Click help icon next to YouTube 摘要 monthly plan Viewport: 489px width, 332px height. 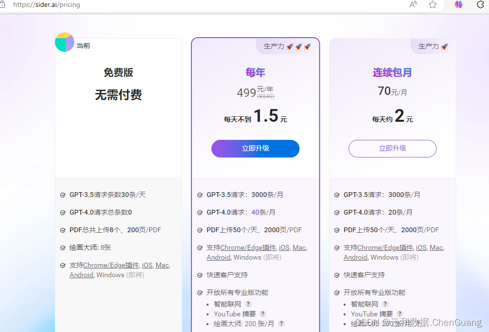(400, 314)
